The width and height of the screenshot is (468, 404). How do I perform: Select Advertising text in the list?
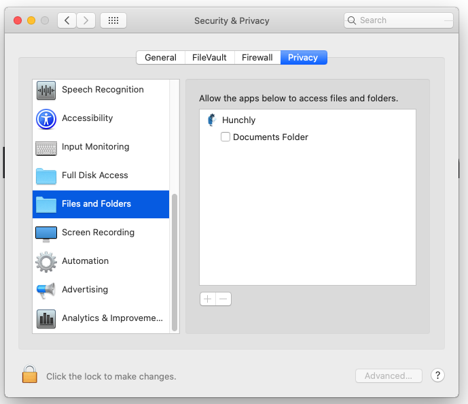85,290
